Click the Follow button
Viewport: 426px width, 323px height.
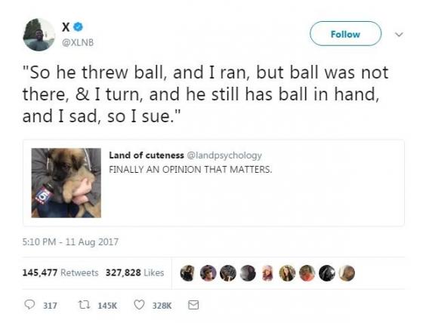coord(345,34)
